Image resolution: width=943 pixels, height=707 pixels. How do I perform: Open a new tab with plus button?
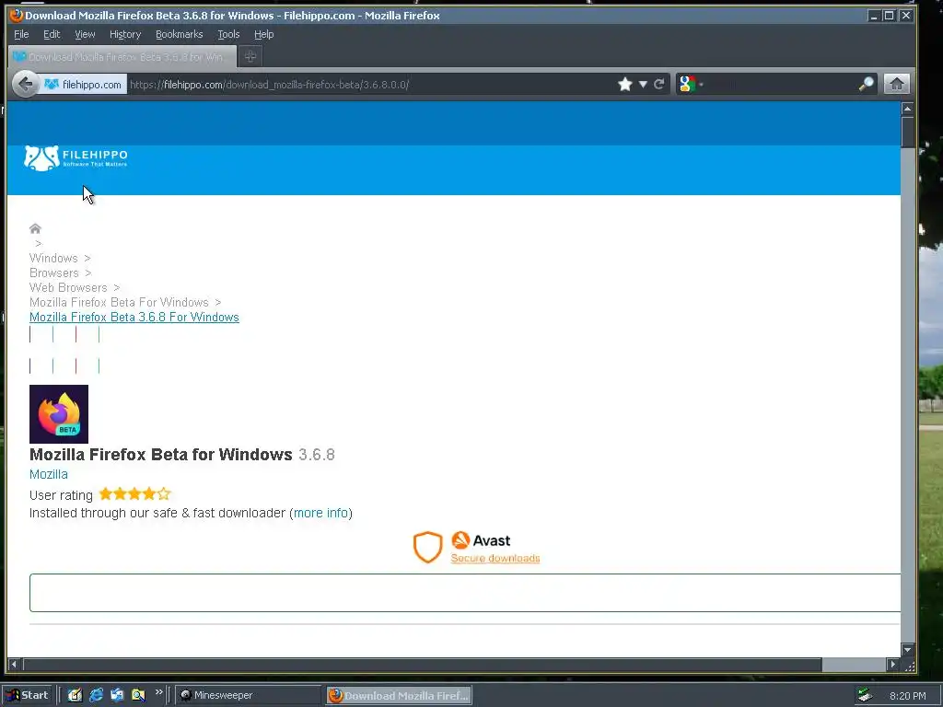[x=250, y=56]
